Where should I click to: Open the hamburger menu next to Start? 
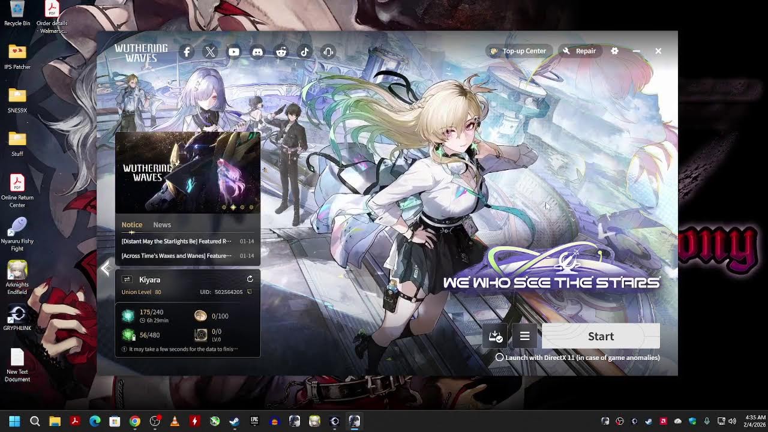pos(524,336)
